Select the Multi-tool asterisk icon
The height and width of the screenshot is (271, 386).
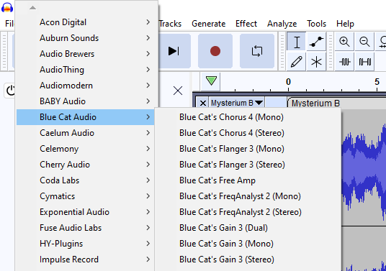pyautogui.click(x=316, y=61)
